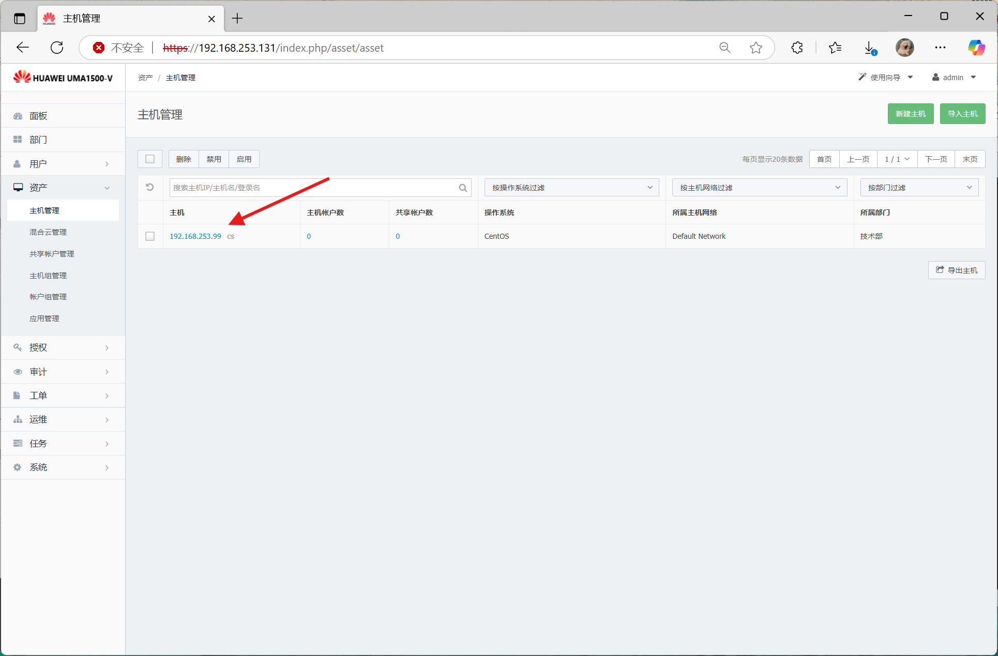The image size is (998, 656).
Task: Reload the page with refresh icon
Action: [x=57, y=48]
